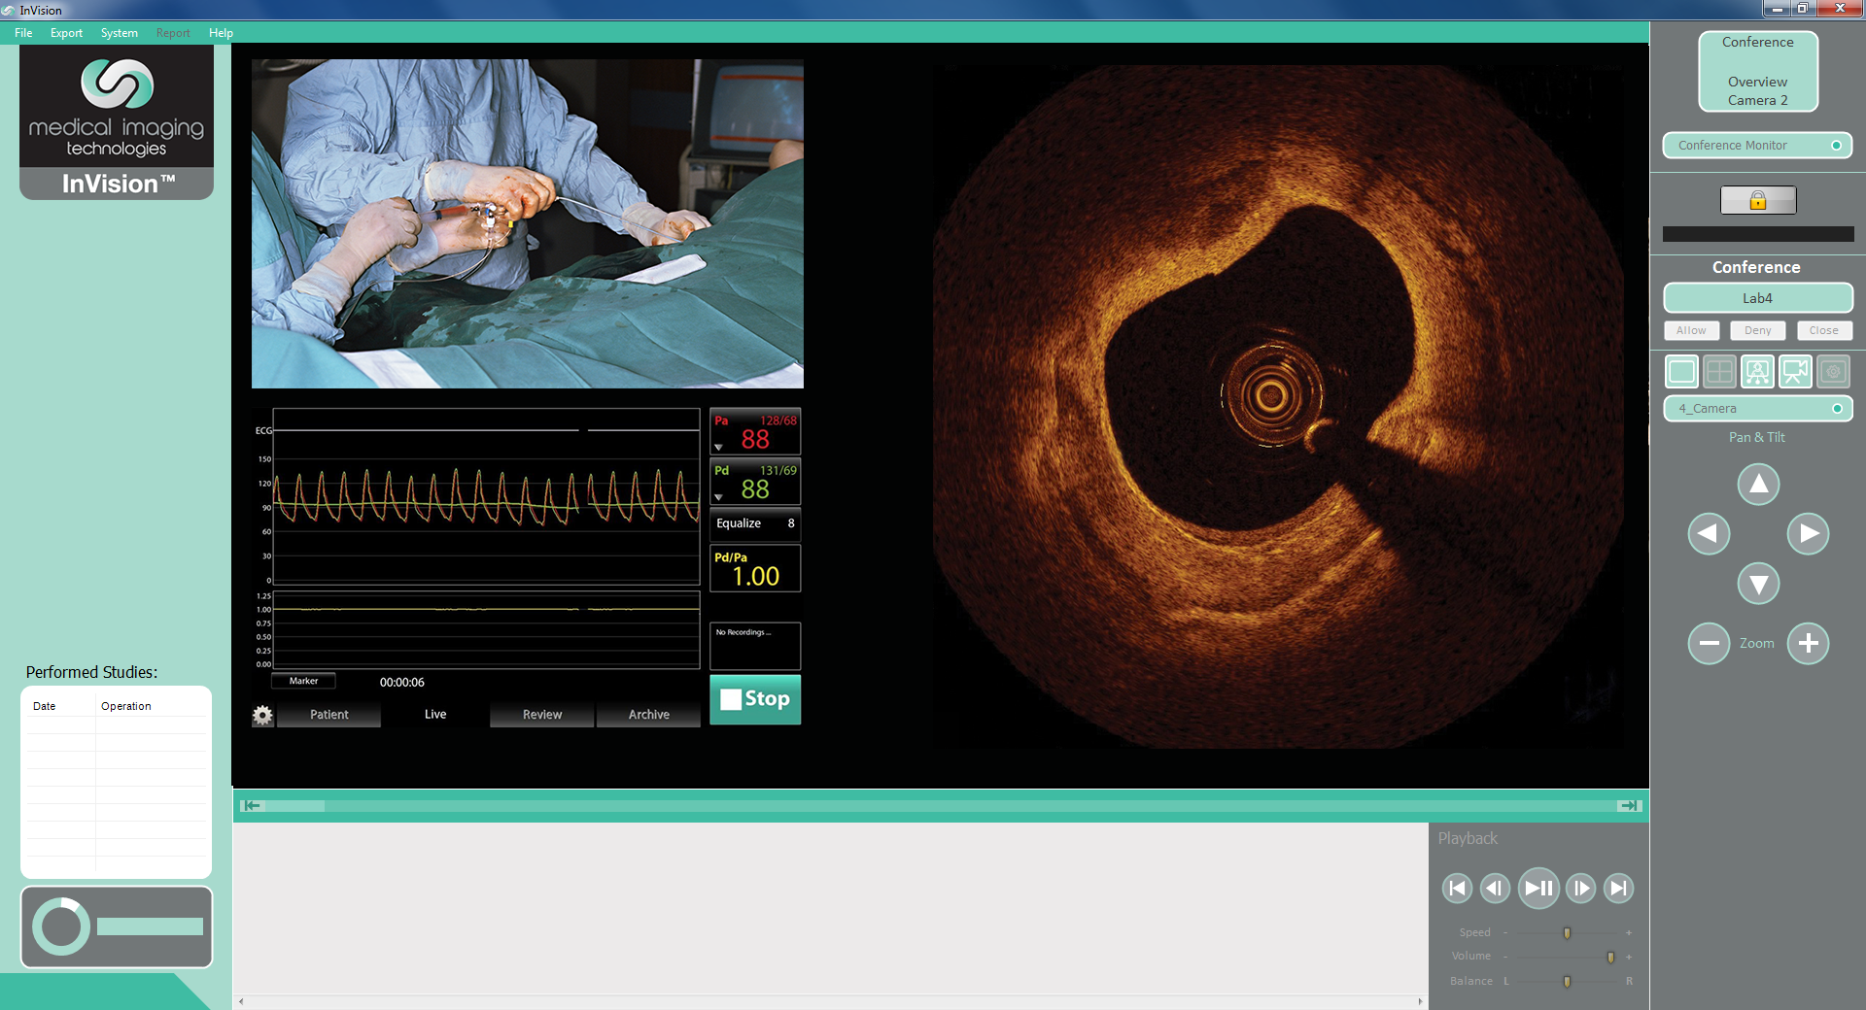Toggle play/pause in Playback
Screen dimensions: 1866x1010
coord(1538,888)
